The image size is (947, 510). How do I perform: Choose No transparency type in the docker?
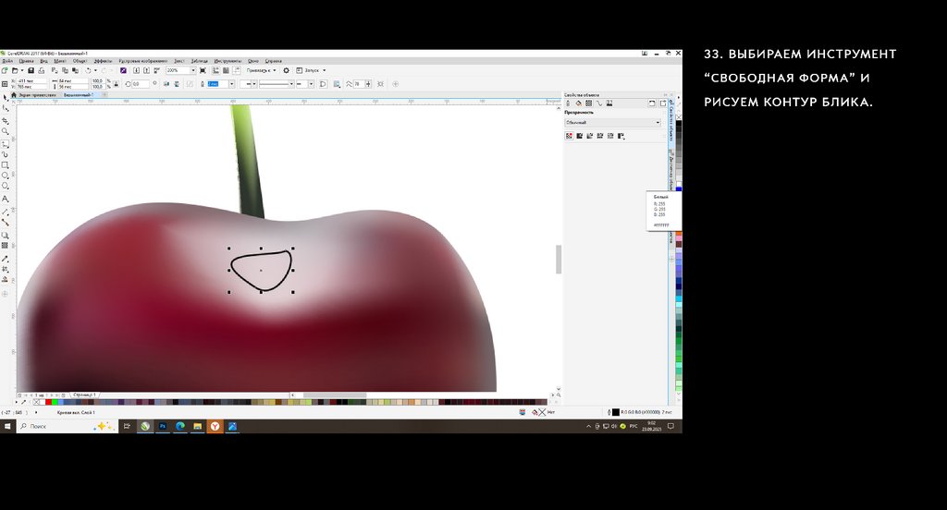569,136
